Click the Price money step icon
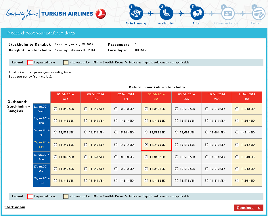Image resolution: width=268 pixels, height=216 pixels. click(197, 13)
